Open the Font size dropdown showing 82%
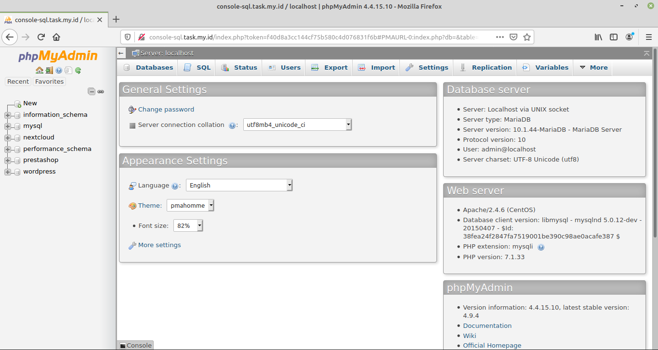 188,225
